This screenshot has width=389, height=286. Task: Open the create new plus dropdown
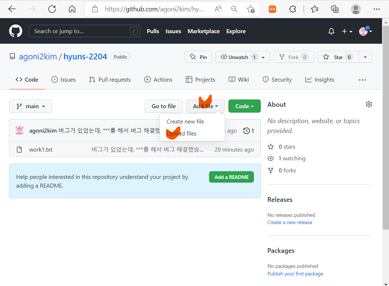(347, 31)
